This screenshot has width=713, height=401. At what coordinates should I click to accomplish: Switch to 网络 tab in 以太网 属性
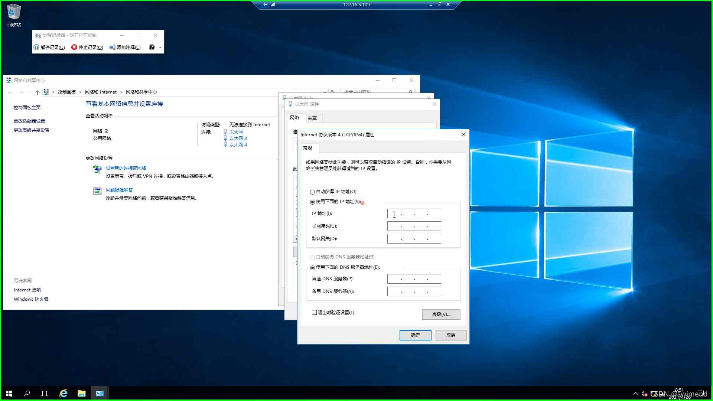294,117
